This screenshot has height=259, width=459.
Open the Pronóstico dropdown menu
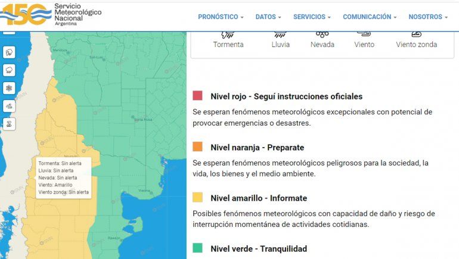click(221, 17)
